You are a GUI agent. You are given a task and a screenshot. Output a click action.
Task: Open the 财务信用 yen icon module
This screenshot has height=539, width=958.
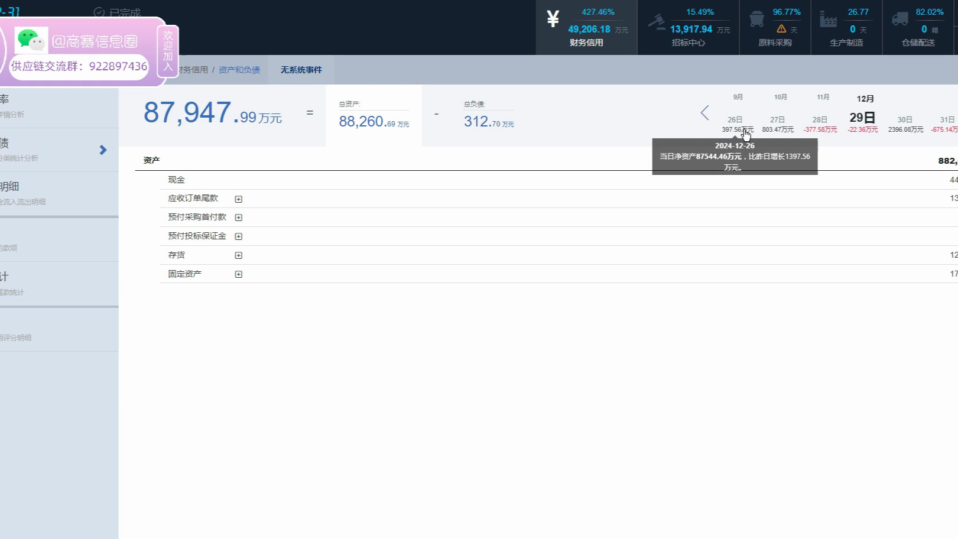coord(553,20)
